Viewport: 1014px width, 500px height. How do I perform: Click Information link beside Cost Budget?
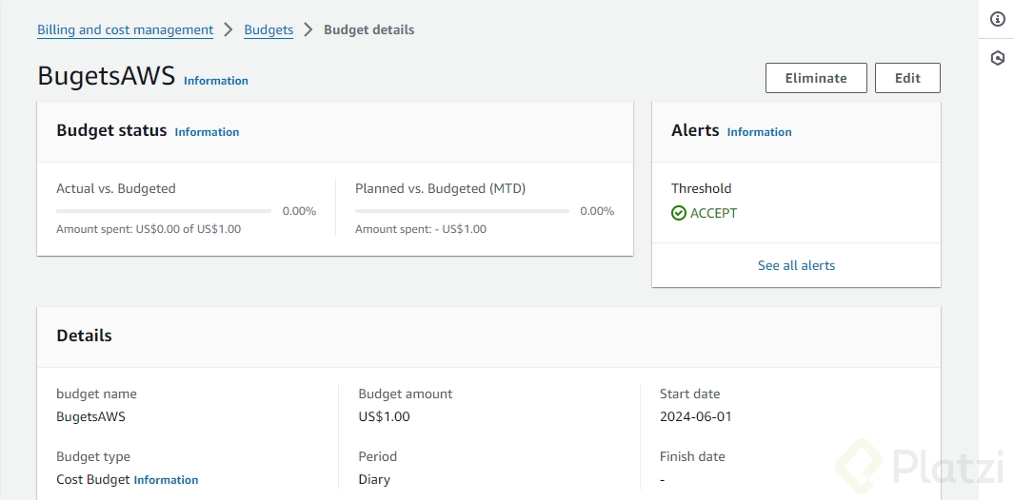pos(166,480)
